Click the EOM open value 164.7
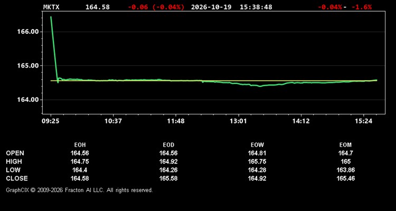Screen dimensions: 396x211 345,153
